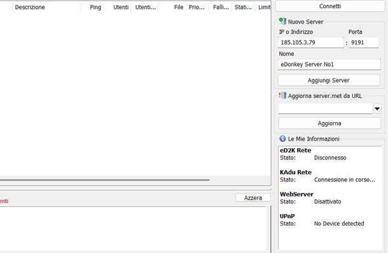Viewport: 388px width, 253px height.
Task: Select the WebServer heading text
Action: point(296,194)
